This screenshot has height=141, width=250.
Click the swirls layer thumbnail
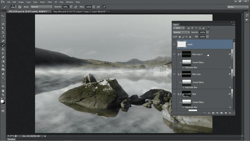pos(182,44)
